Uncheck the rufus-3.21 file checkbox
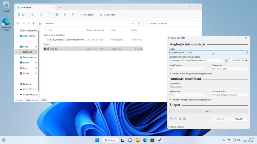 (45, 49)
